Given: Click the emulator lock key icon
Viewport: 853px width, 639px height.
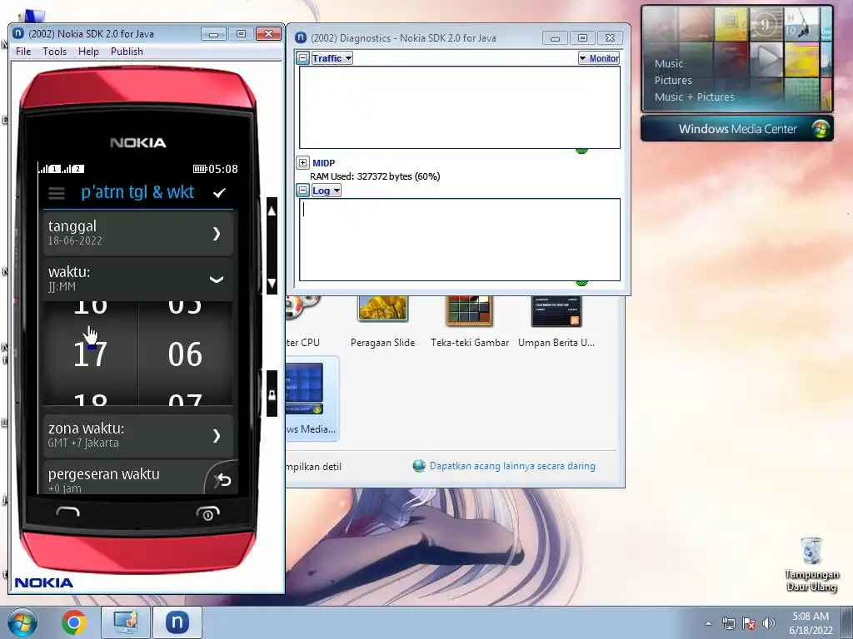Looking at the screenshot, I should click(x=272, y=394).
